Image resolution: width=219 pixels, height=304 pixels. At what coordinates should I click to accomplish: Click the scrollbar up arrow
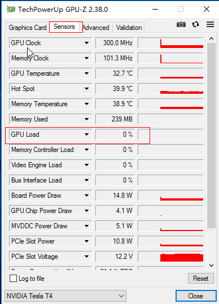pos(211,38)
